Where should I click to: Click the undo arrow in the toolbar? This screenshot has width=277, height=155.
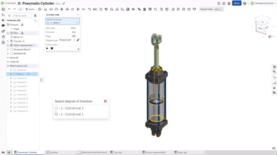9,9
